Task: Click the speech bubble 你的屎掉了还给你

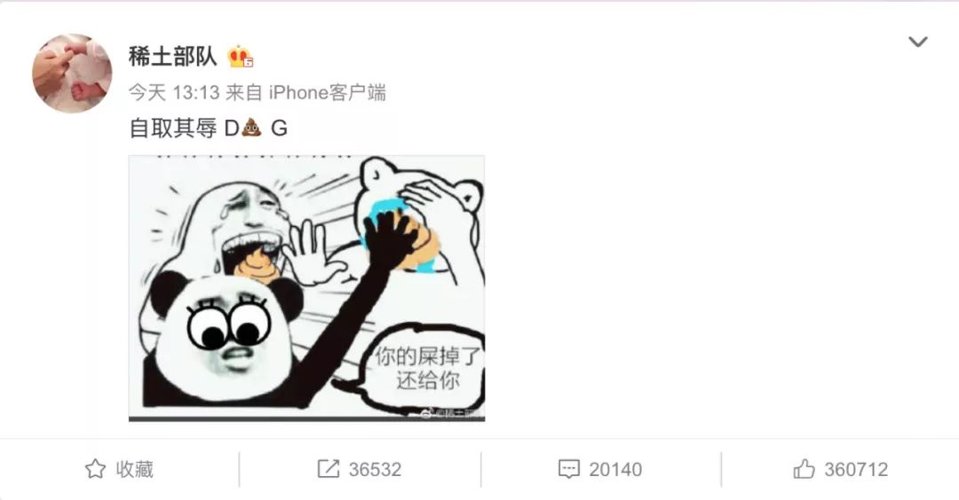Action: (425, 368)
